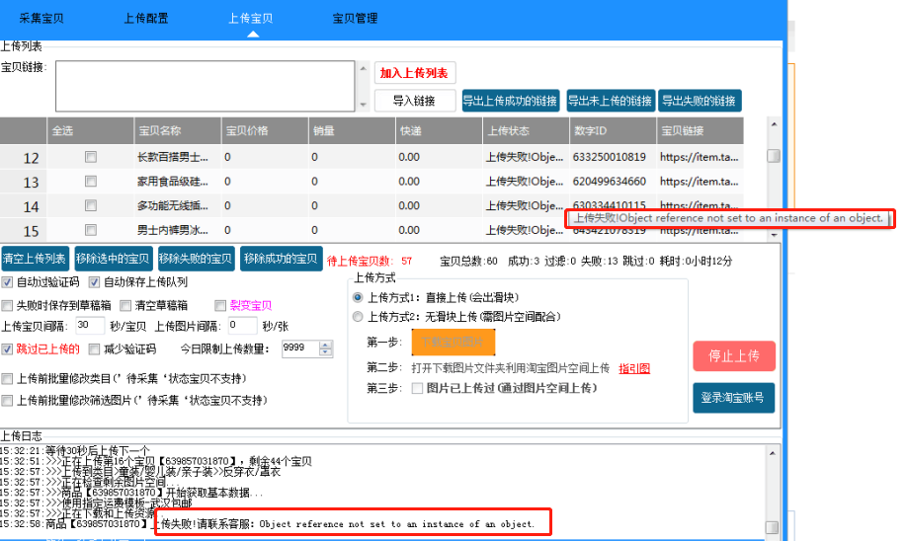Export links with 导出上传成功的链接

point(510,101)
